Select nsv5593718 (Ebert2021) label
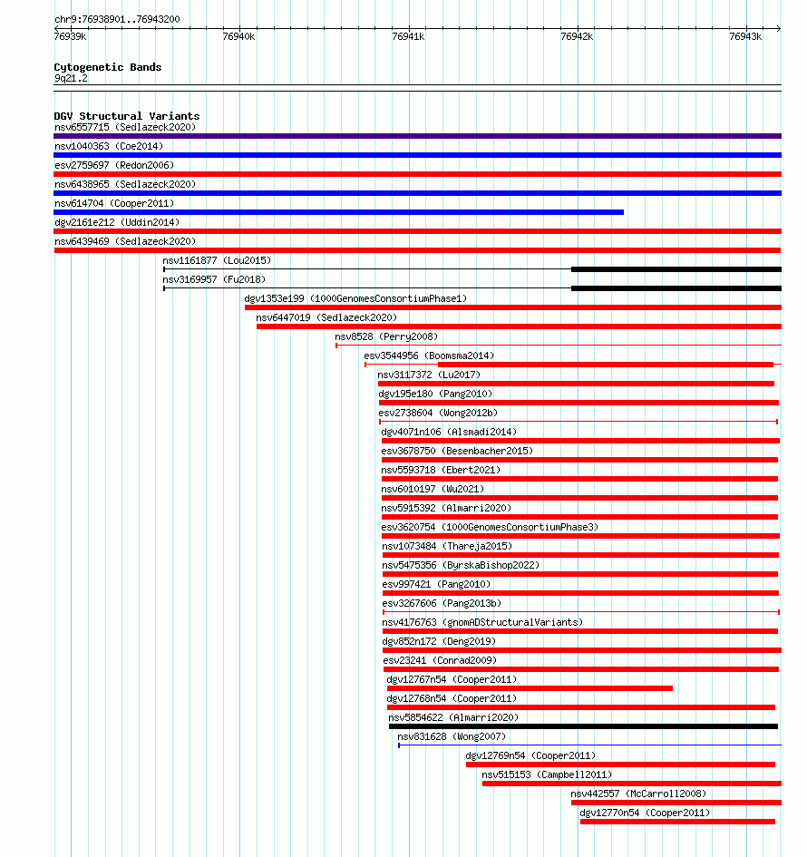The height and width of the screenshot is (857, 807). click(x=441, y=471)
